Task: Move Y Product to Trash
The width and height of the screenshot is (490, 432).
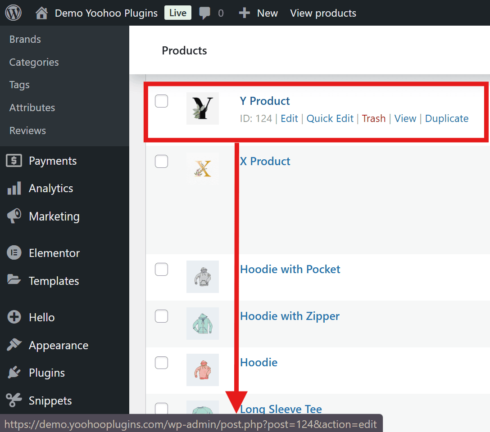Action: pyautogui.click(x=373, y=118)
